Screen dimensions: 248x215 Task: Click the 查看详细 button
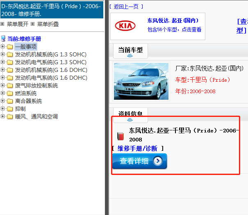pos(140,161)
